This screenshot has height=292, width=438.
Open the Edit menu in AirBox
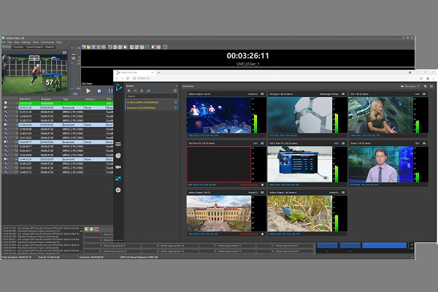coord(9,42)
